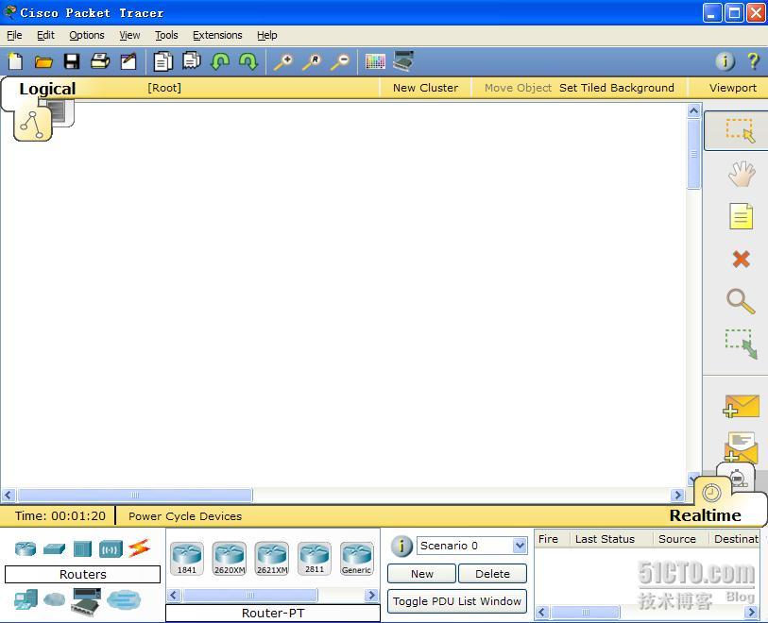
Task: Open a file with folder icon
Action: click(x=43, y=62)
